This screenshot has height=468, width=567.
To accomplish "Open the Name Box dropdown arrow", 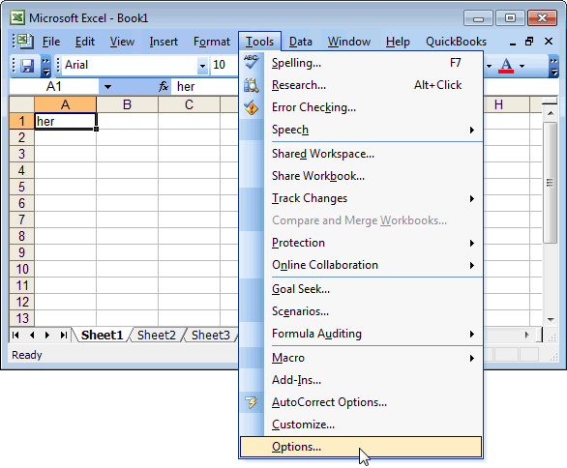I will click(107, 87).
